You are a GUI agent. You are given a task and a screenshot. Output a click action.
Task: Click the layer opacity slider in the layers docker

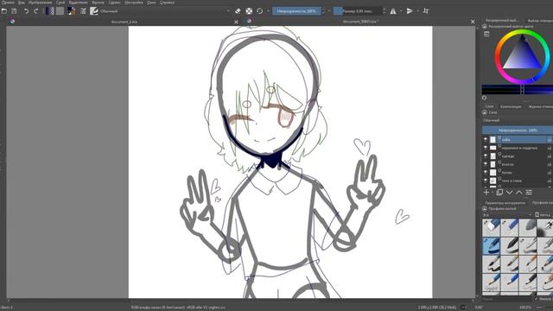point(518,130)
